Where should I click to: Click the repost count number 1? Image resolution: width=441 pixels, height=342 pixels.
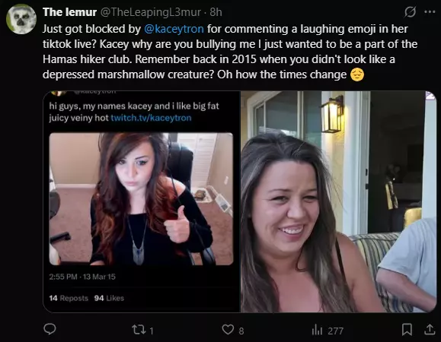point(152,331)
